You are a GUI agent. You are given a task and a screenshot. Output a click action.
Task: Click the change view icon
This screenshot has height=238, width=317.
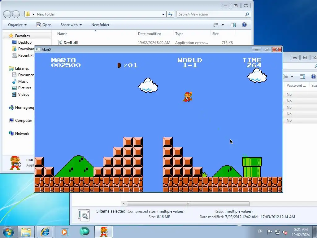216,25
